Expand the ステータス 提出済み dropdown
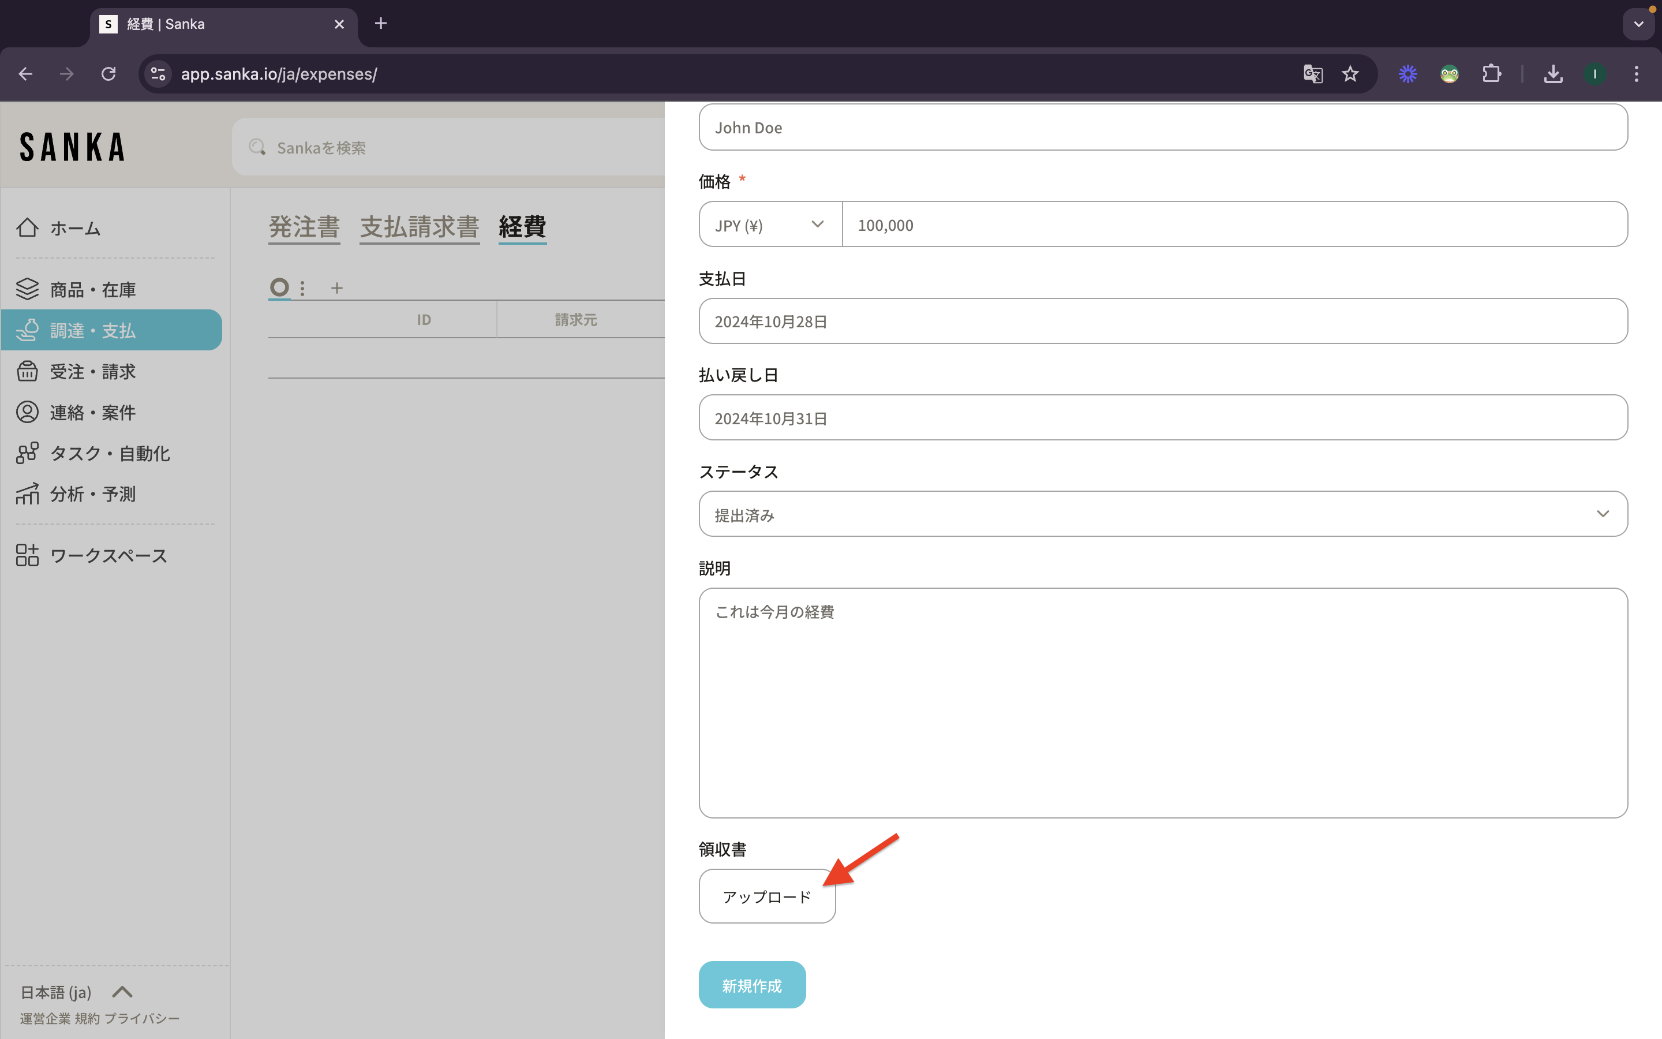 click(x=1163, y=514)
